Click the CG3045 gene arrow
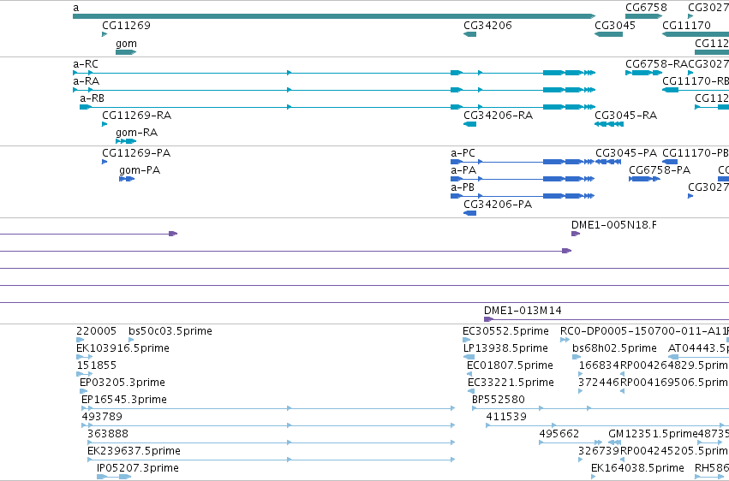 pyautogui.click(x=608, y=34)
